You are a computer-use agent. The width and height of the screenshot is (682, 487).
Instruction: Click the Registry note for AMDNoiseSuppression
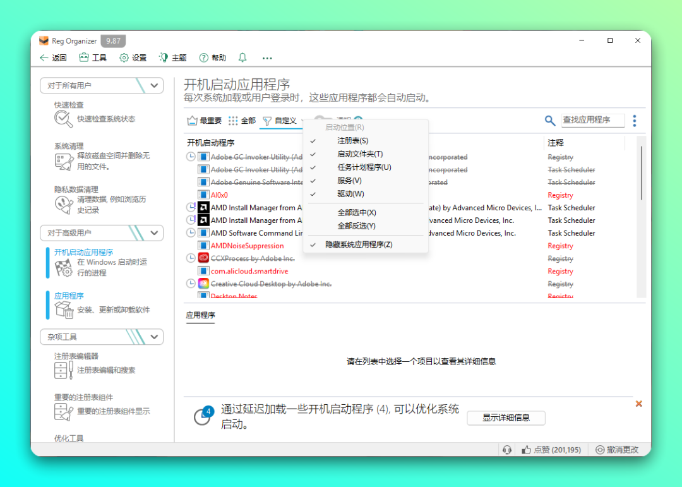(560, 246)
